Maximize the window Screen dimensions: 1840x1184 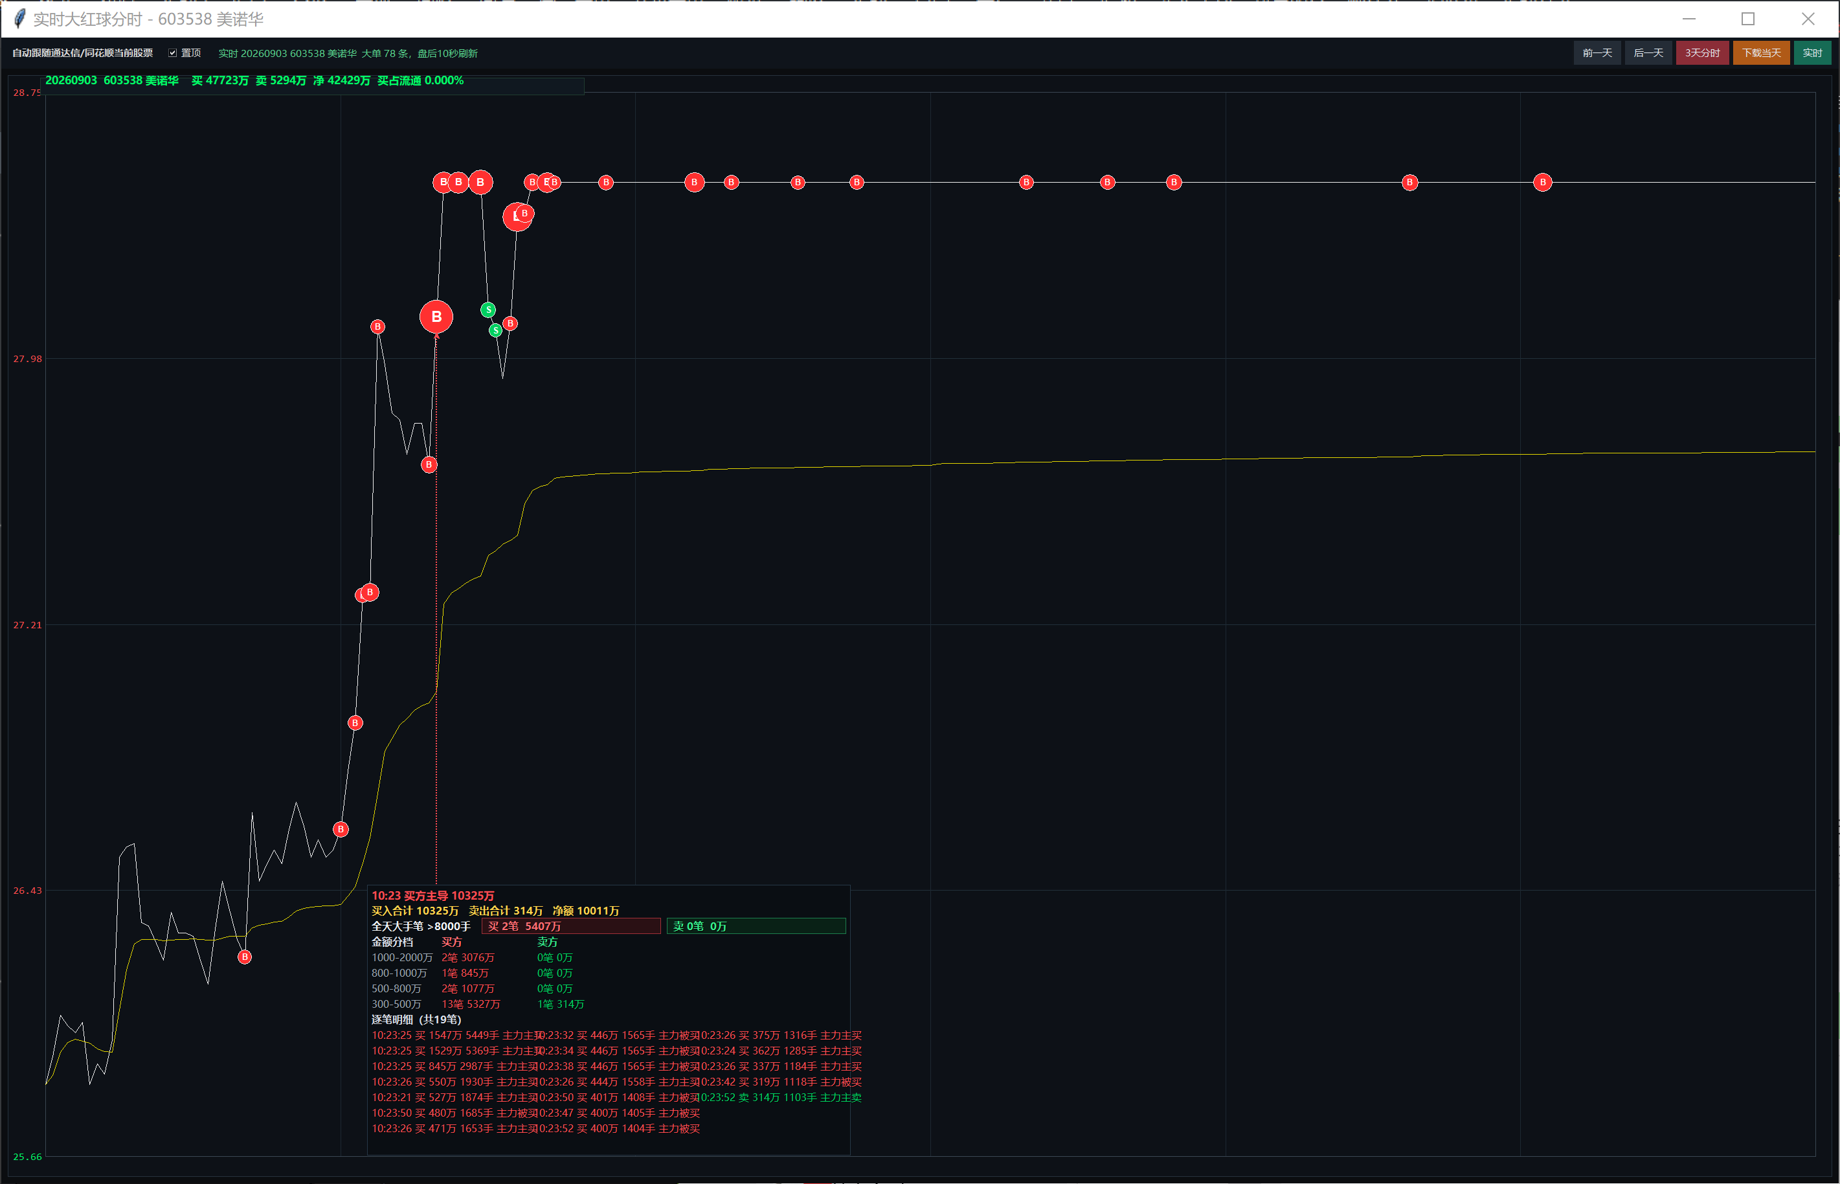[x=1748, y=18]
